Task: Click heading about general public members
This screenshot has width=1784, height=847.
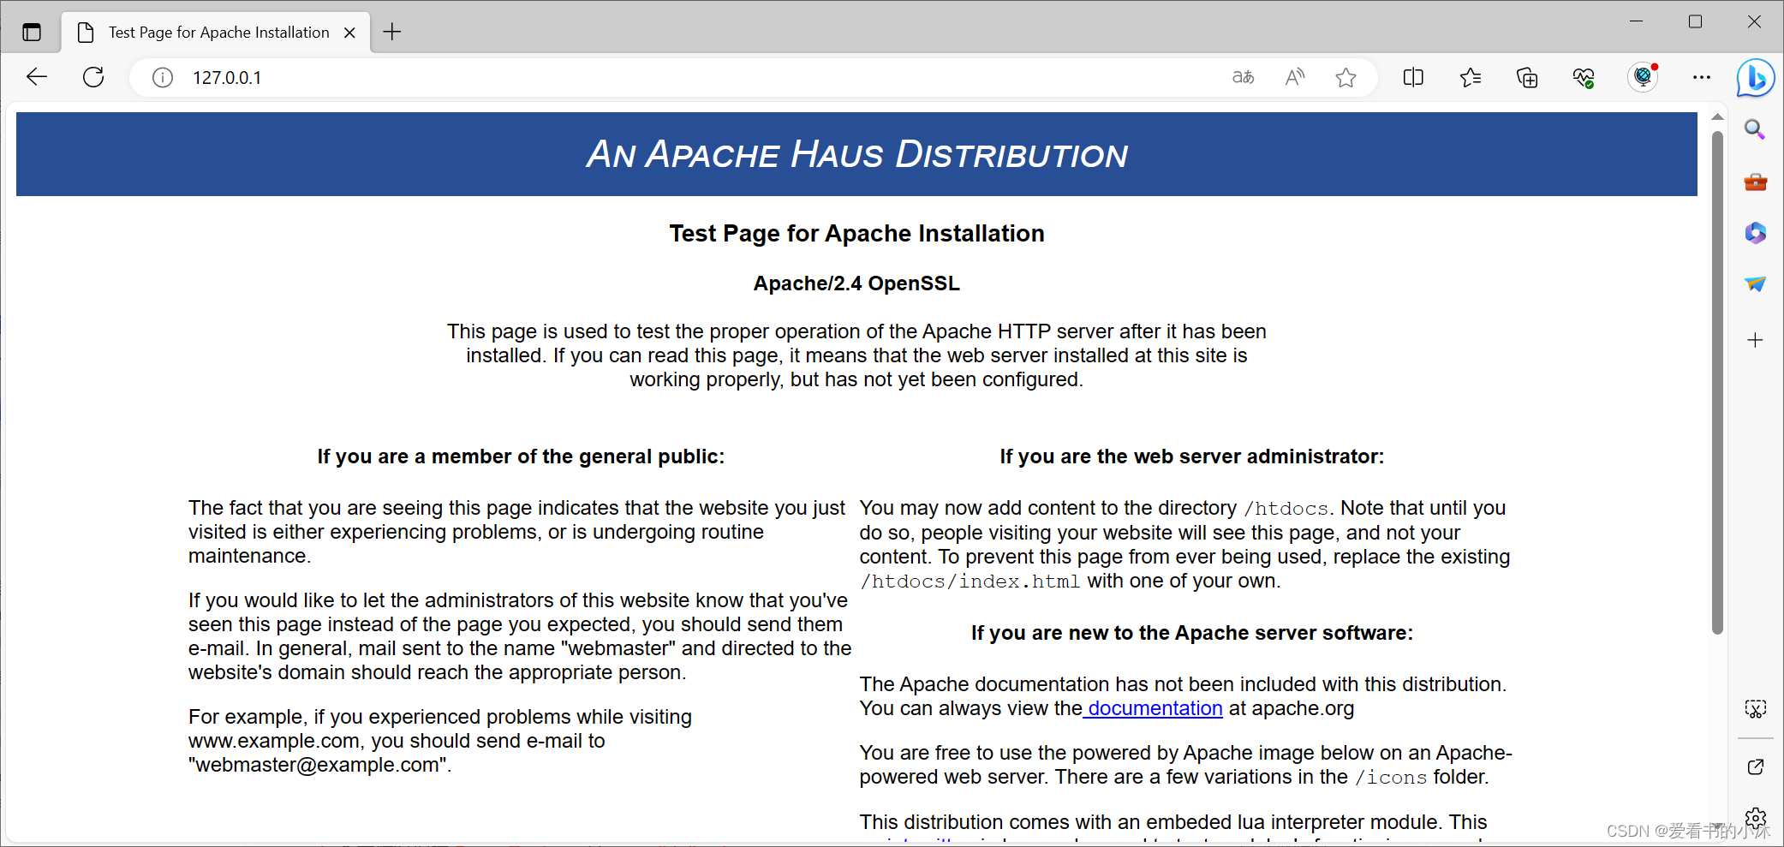Action: (521, 456)
